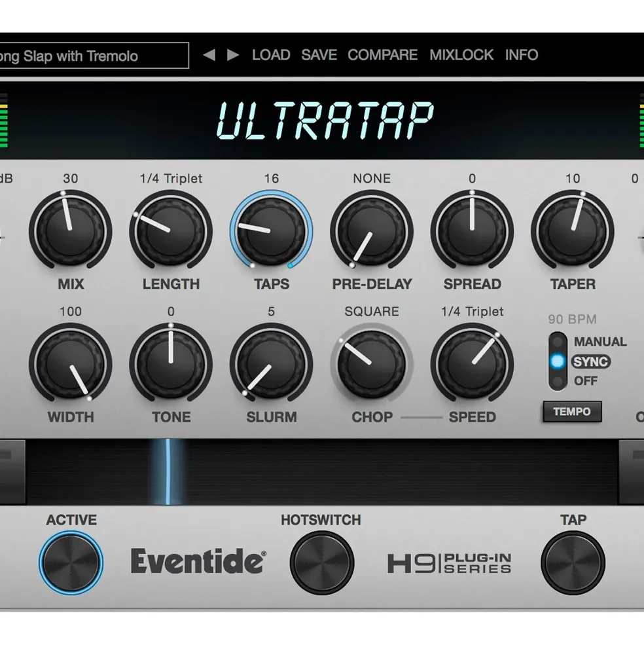Screen dimensions: 644x645
Task: Click the MIX knob
Action: pos(70,230)
